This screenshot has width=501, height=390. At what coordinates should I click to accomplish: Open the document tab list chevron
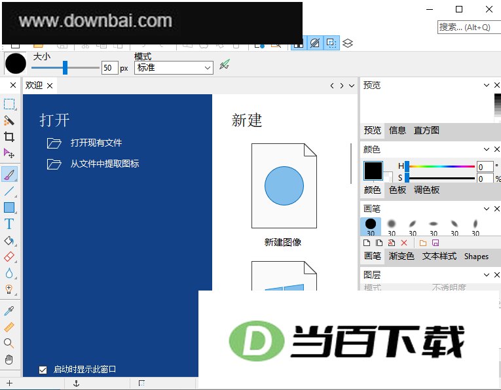pyautogui.click(x=352, y=86)
